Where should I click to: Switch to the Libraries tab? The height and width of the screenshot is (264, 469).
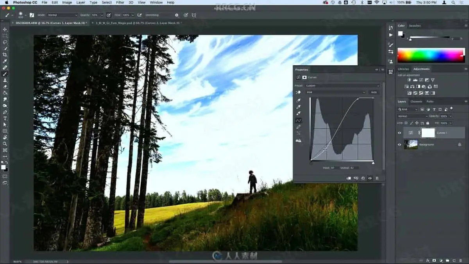tap(404, 69)
